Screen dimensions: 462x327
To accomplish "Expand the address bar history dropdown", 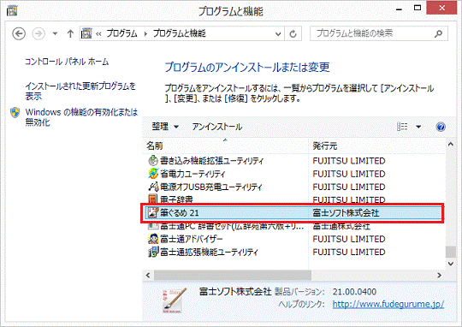I will click(x=277, y=34).
